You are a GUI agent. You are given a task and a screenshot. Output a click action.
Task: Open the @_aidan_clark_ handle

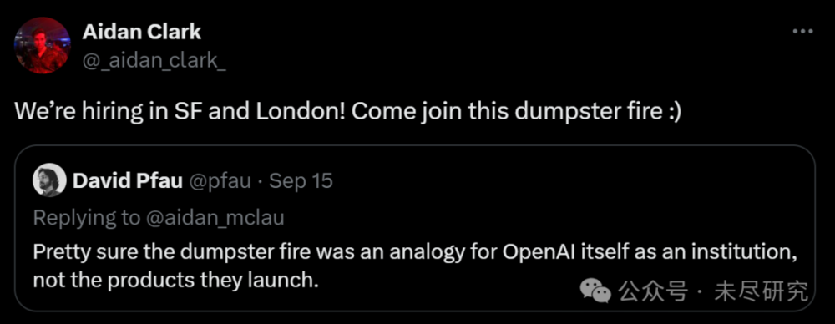(x=154, y=61)
